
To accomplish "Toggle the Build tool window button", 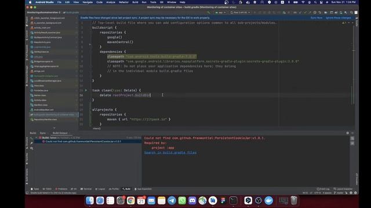I will point(126,189).
